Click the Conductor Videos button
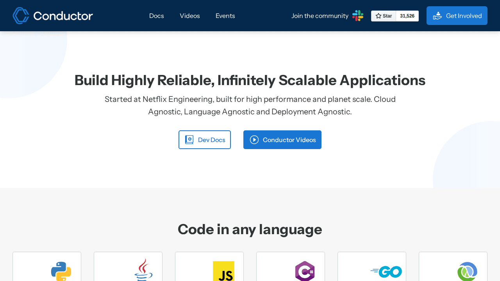500x281 pixels. pos(282,140)
